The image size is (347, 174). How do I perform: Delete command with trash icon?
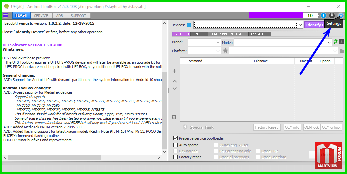pos(174,117)
